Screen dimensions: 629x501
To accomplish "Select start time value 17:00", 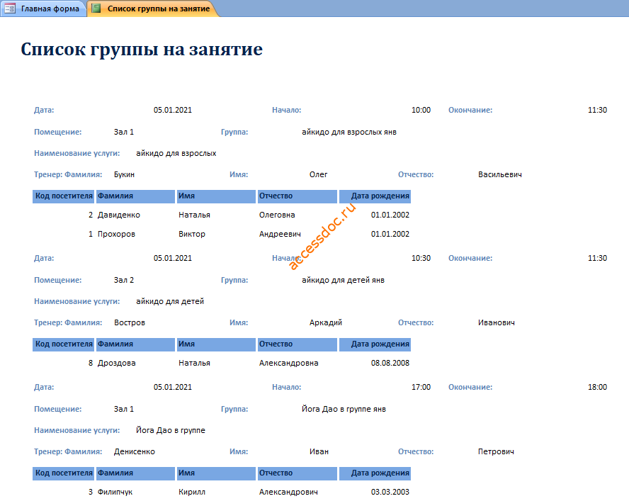I will coord(421,387).
